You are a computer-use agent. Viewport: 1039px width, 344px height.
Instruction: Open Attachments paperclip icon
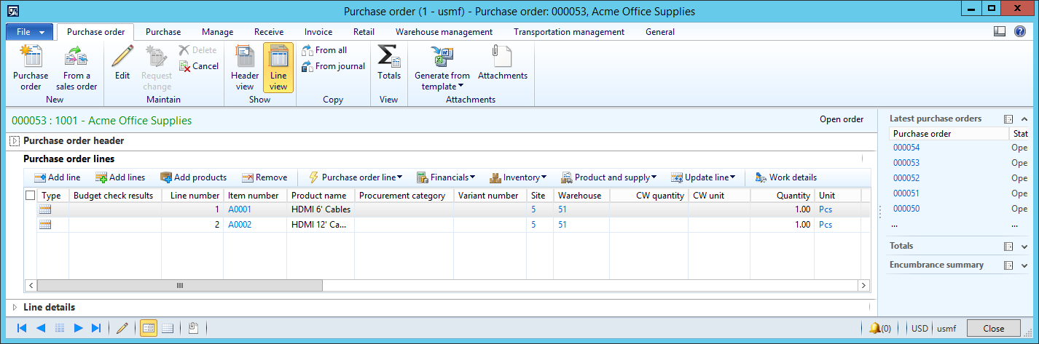(x=502, y=57)
